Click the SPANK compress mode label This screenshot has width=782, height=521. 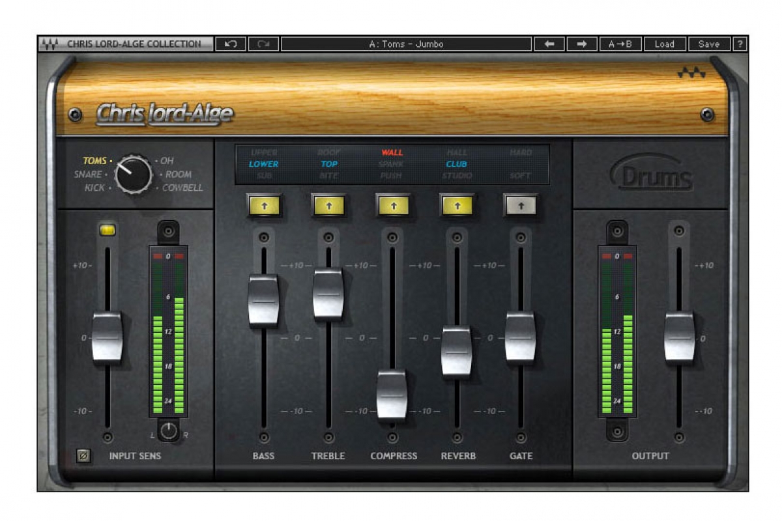[392, 164]
